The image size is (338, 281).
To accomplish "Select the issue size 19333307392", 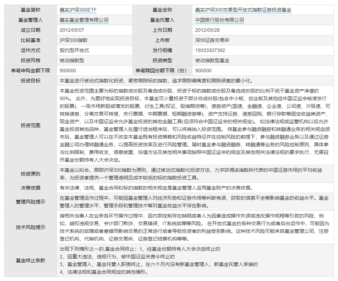I will click(210, 50).
